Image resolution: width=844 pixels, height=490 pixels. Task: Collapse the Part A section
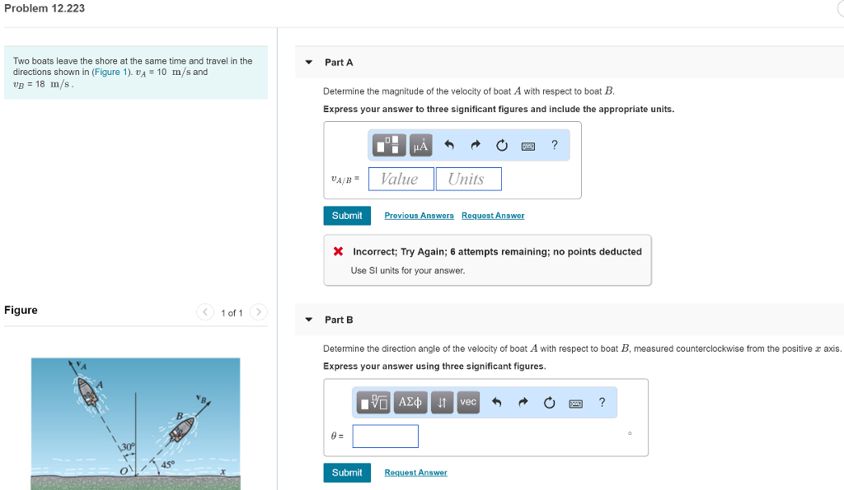[309, 63]
